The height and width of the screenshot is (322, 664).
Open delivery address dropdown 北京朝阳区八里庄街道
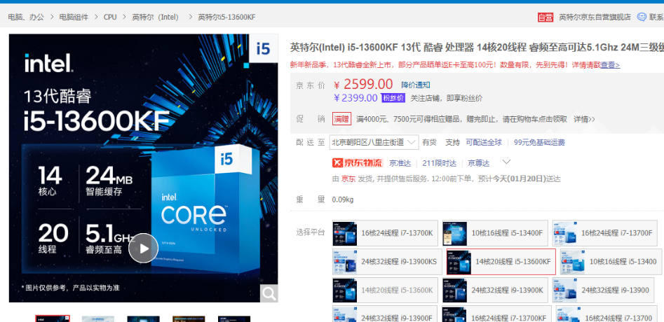point(374,142)
